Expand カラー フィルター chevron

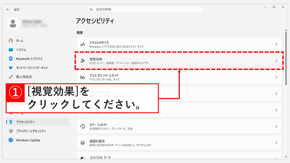click(x=276, y=126)
